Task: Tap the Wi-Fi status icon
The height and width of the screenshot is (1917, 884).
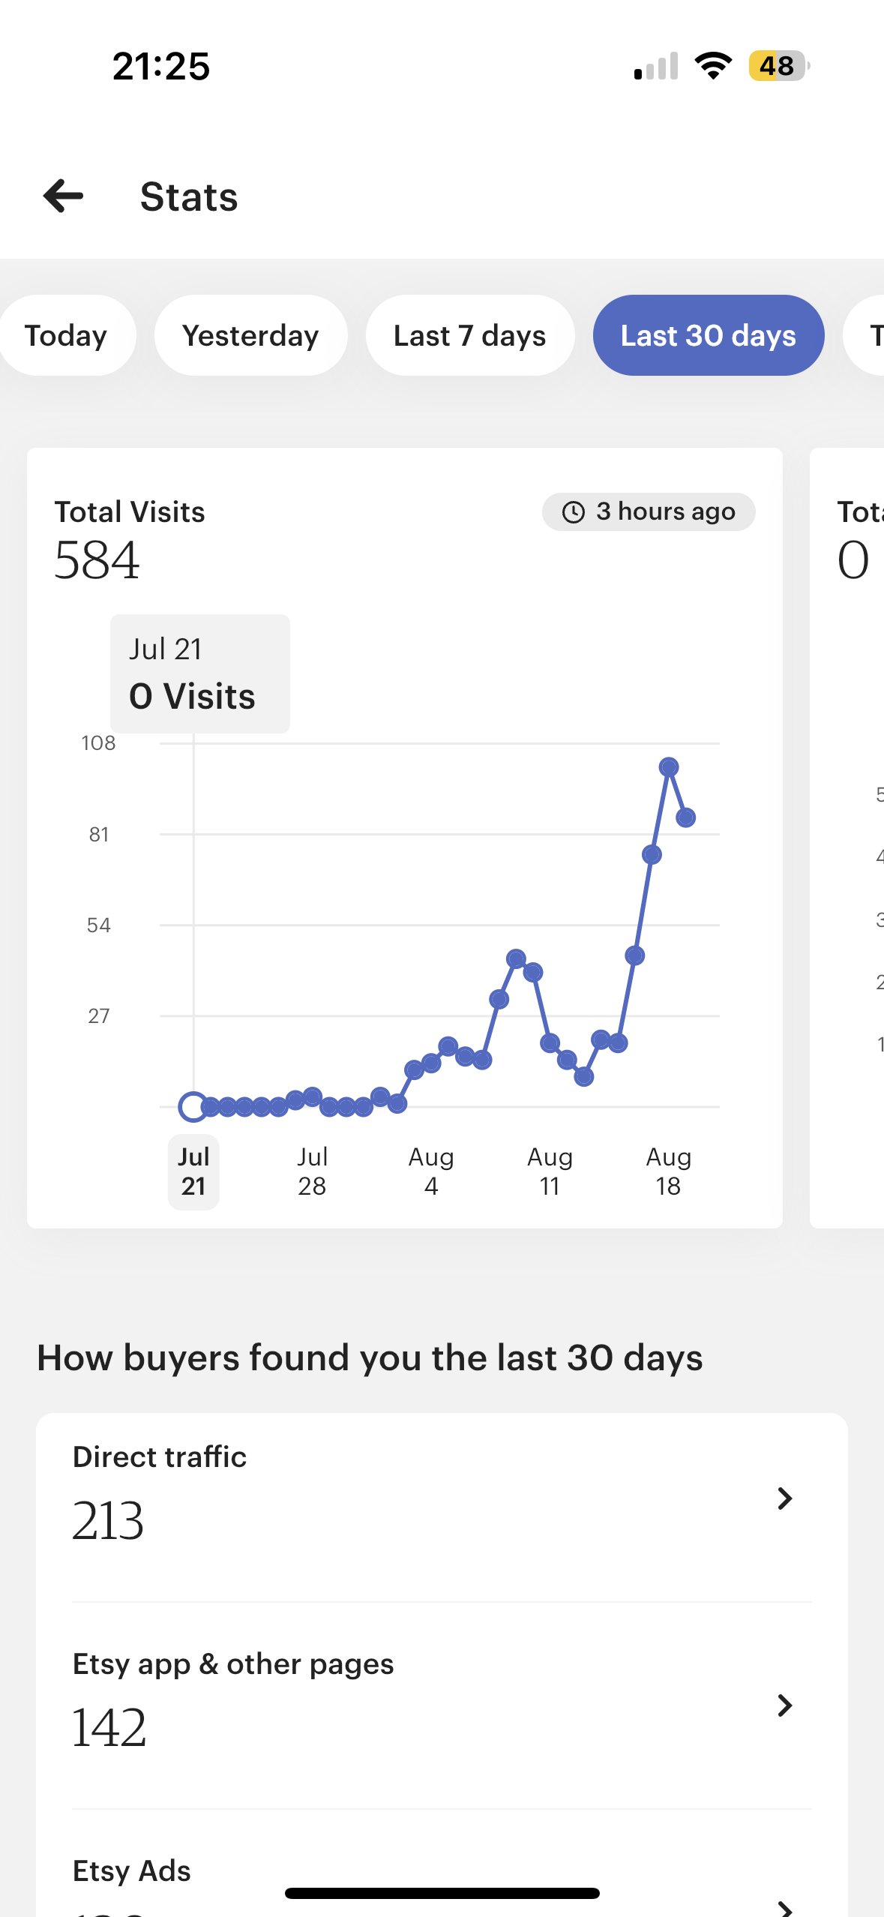Action: click(713, 66)
